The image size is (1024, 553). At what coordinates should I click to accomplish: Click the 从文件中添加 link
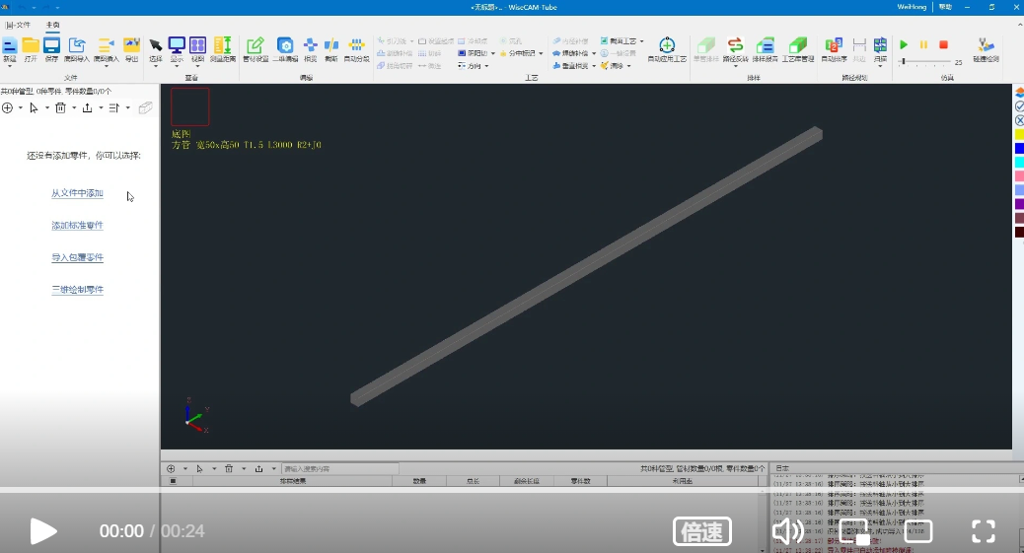[77, 193]
